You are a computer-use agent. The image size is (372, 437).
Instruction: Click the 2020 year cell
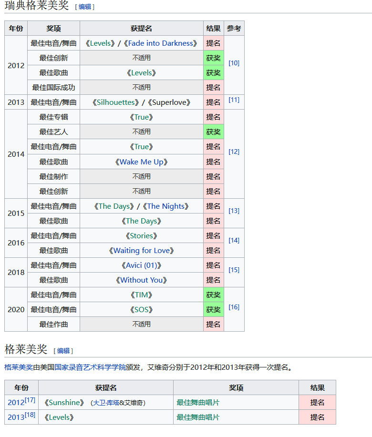tap(16, 309)
